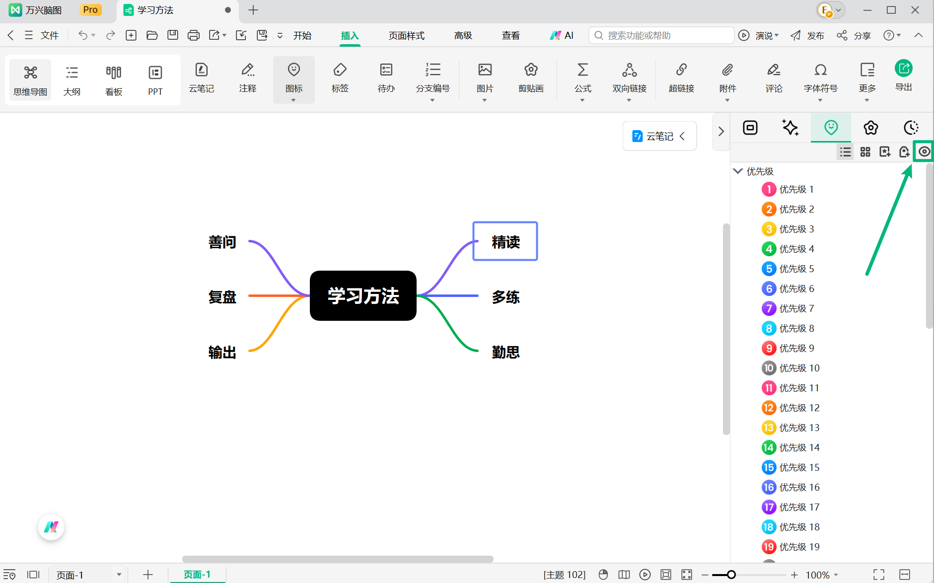Add a 待办 to-do item
934x583 pixels.
pyautogui.click(x=386, y=78)
